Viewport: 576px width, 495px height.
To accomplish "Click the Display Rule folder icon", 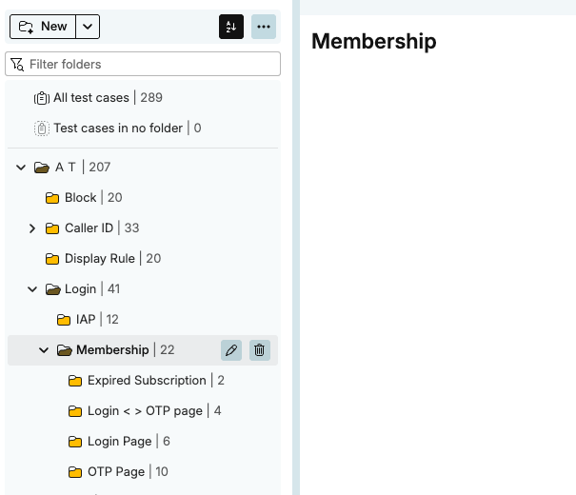I will coord(52,259).
